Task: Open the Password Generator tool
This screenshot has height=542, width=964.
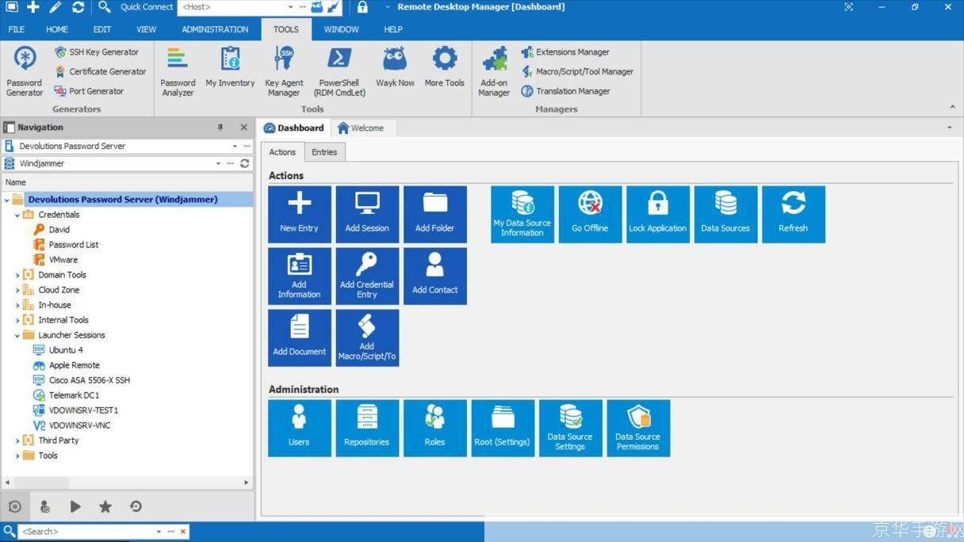Action: [x=25, y=71]
